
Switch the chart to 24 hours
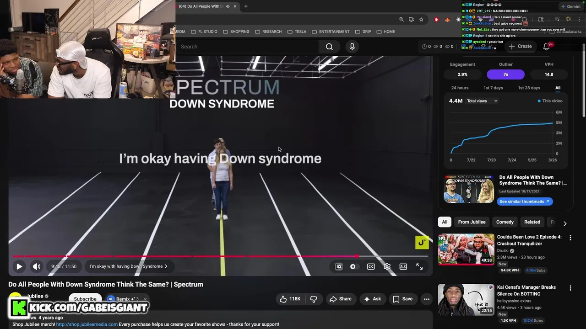click(x=460, y=88)
